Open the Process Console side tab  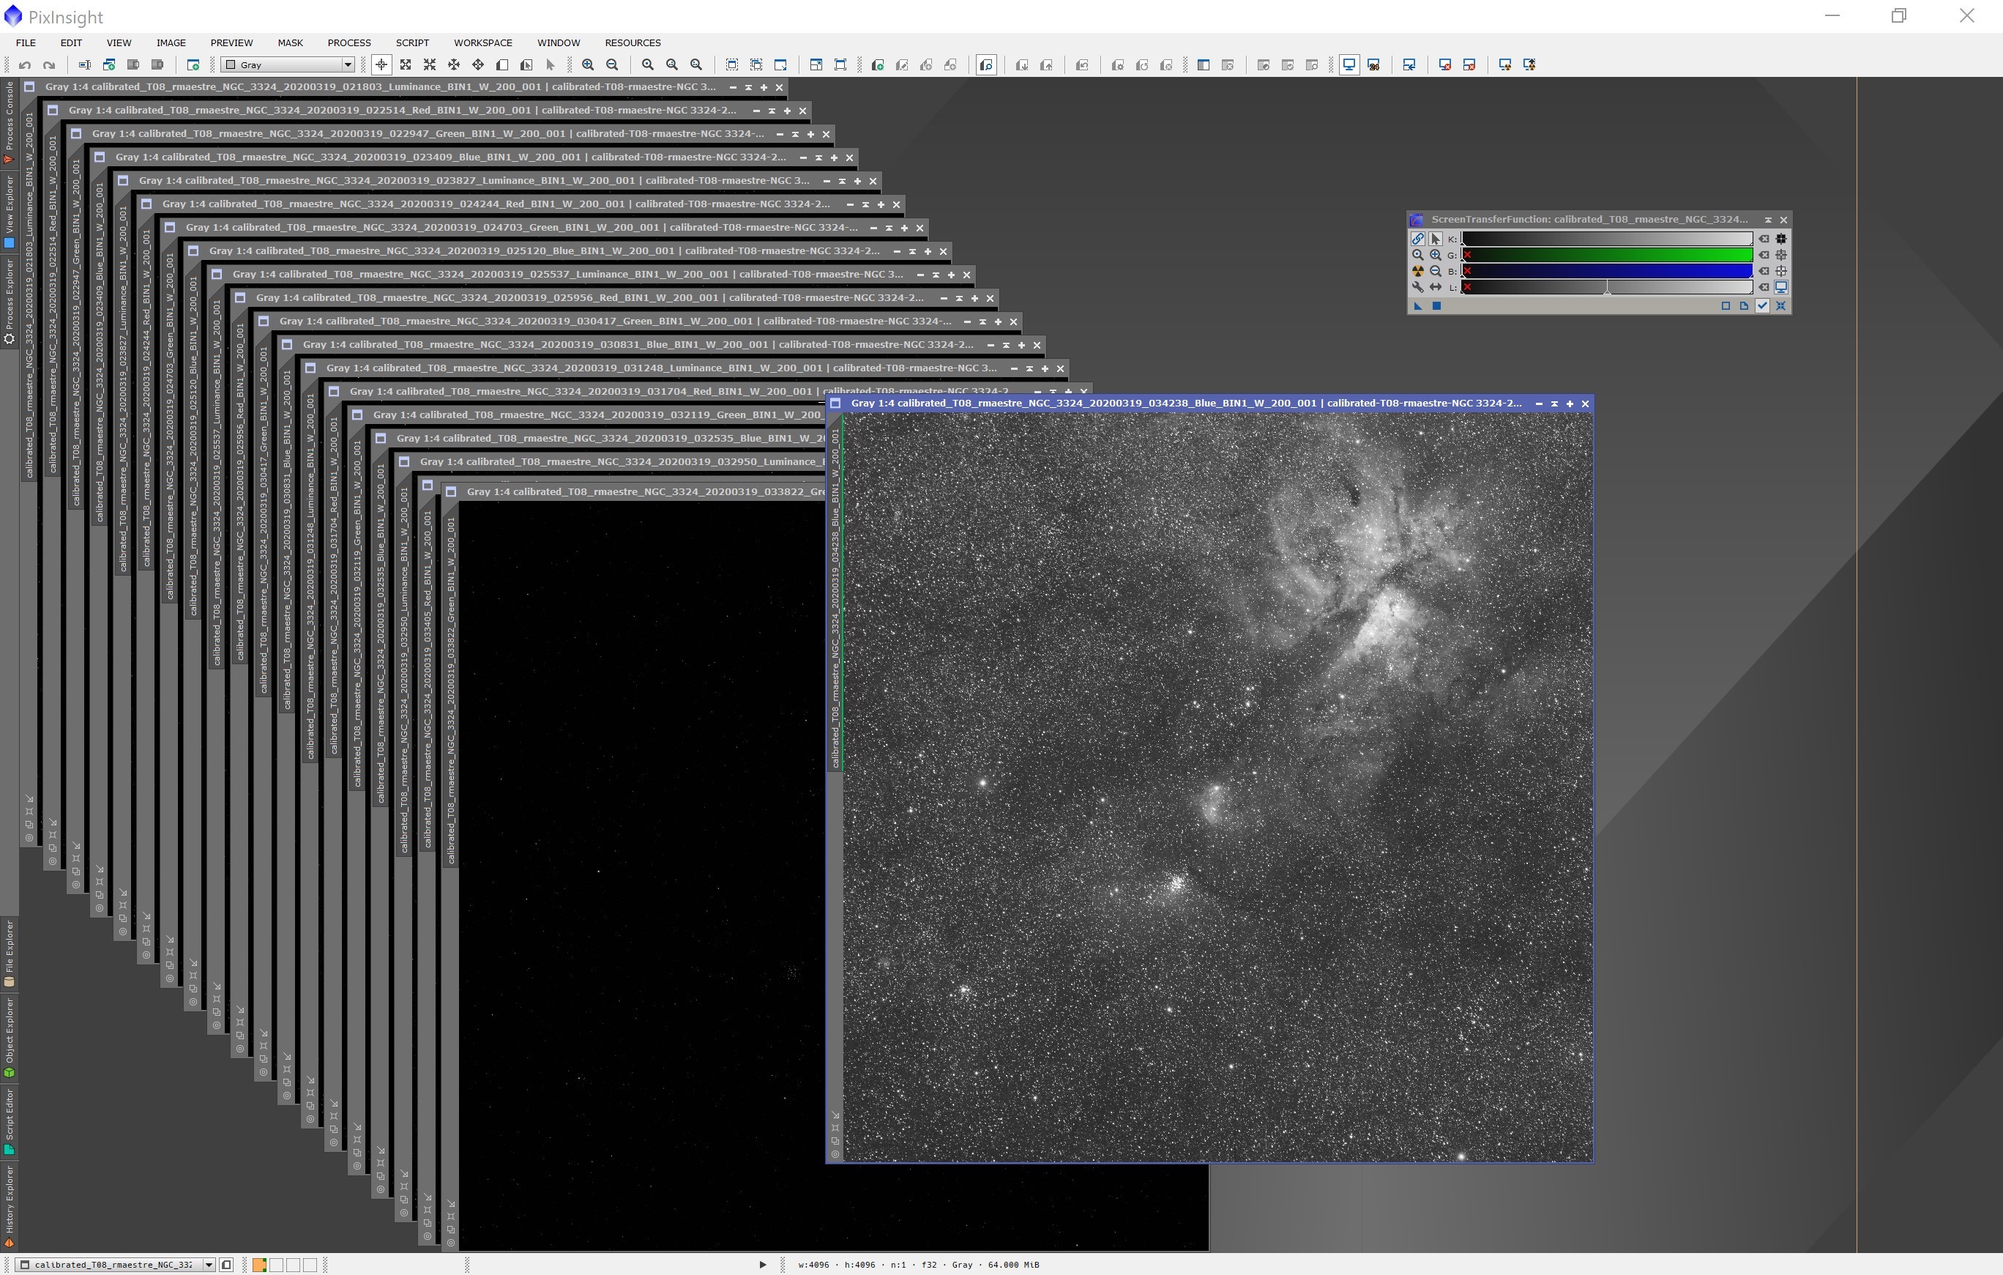pyautogui.click(x=9, y=122)
